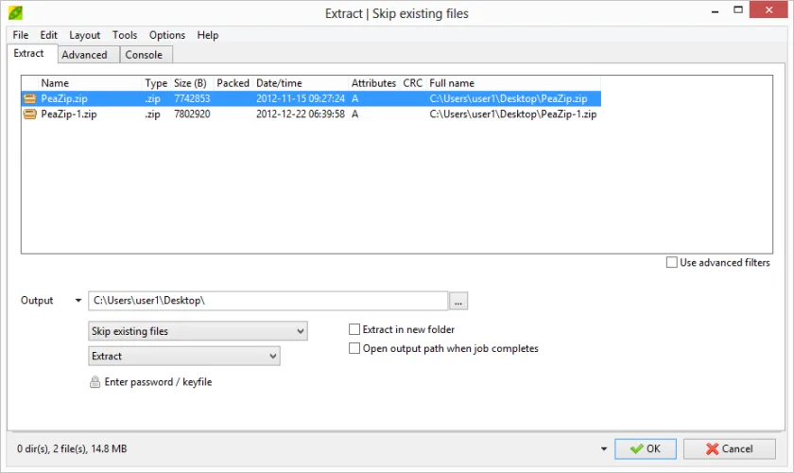The height and width of the screenshot is (473, 794).
Task: Click the Full name column header
Action: (513, 83)
